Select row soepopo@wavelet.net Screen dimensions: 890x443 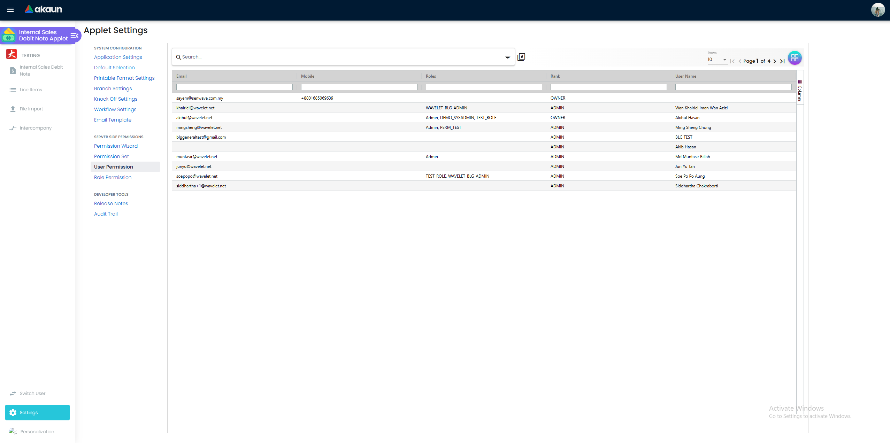484,176
